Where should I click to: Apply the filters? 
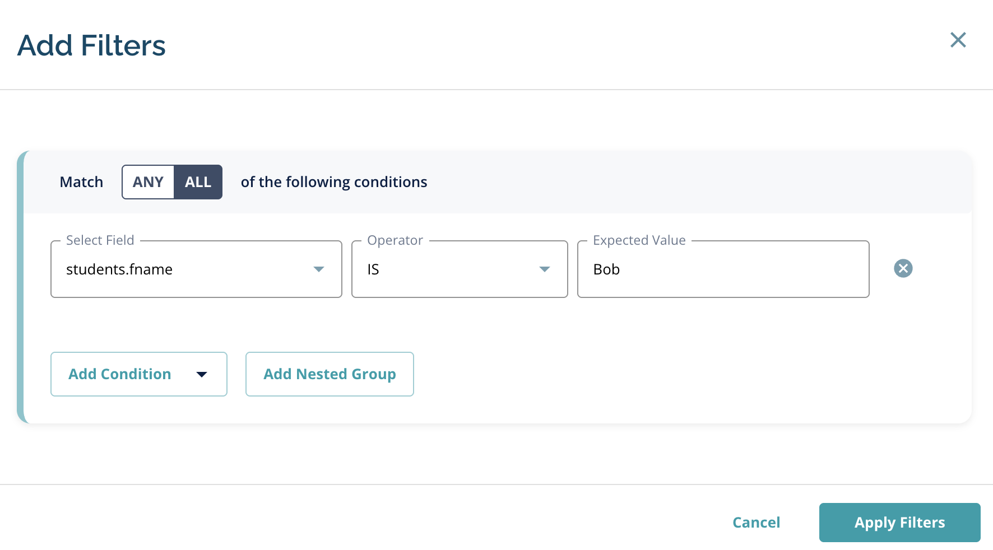[x=899, y=523]
